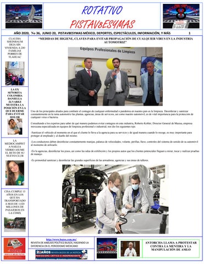Screen dimensions: 204x264
Task: Open the ROTATIVO PISTAV8ESYMAS masthead title
Action: (x=102, y=17)
